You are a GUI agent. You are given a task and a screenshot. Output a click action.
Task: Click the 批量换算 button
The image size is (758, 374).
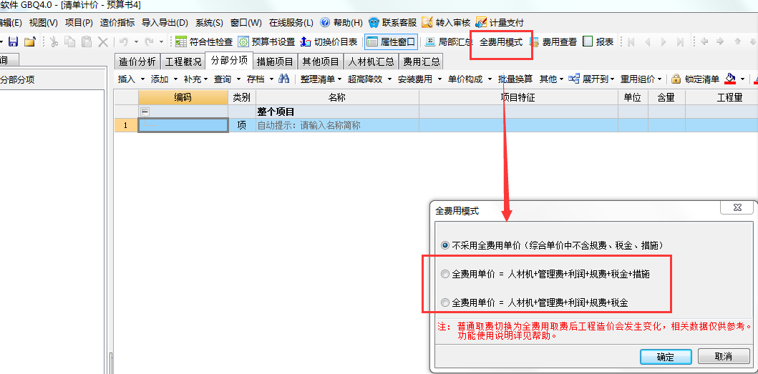515,79
